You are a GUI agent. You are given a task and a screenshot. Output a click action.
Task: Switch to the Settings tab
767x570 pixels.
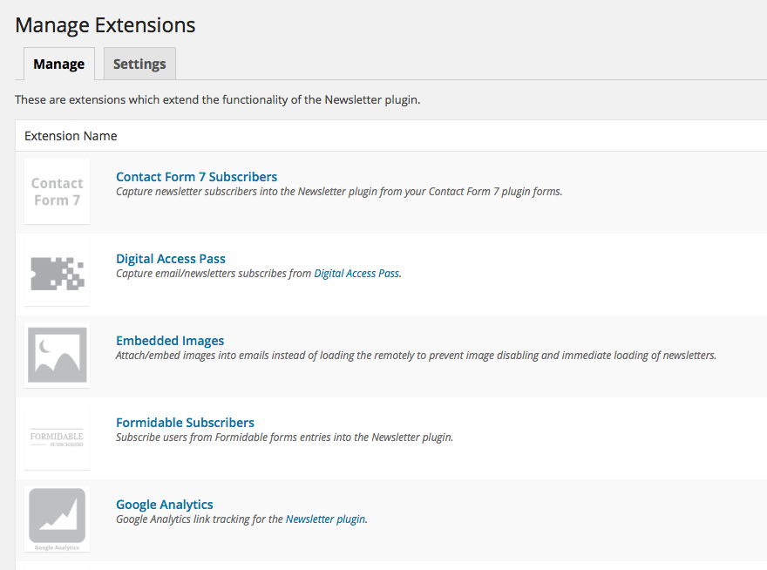point(139,64)
